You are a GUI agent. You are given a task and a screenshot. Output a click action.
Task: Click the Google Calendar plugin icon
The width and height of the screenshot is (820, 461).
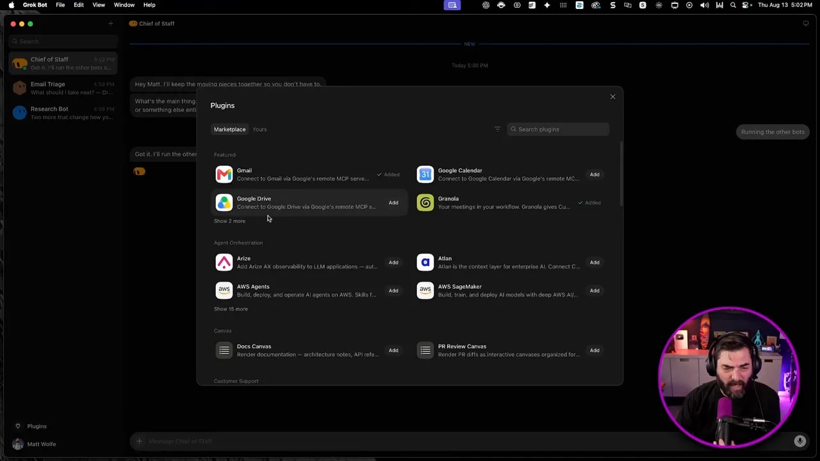(425, 174)
